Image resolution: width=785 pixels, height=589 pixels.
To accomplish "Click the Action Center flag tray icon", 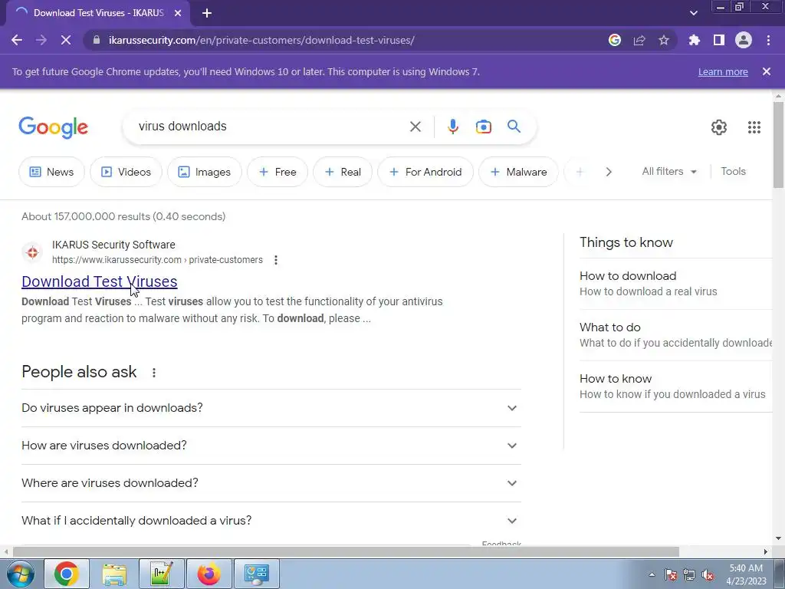I will (670, 574).
